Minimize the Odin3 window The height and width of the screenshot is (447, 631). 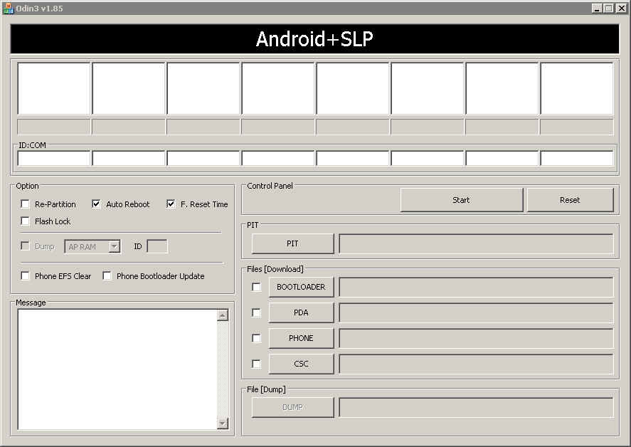tap(597, 9)
